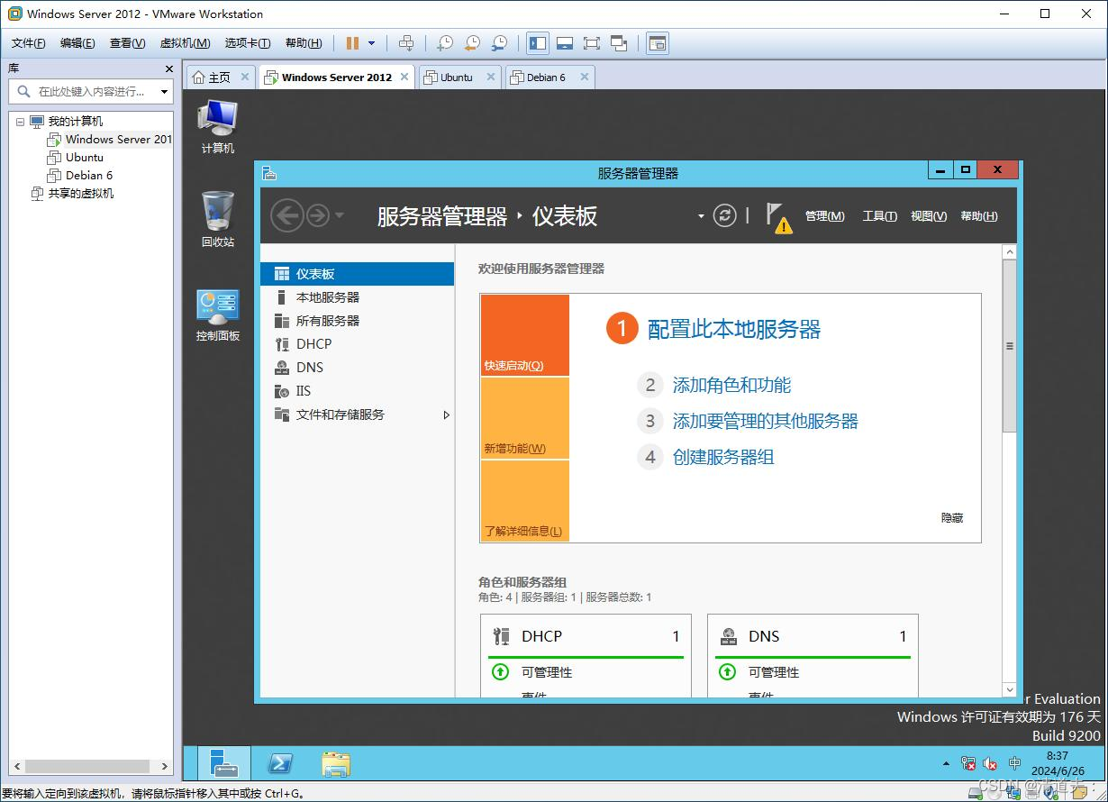Open the navigation history dropdown arrow
This screenshot has width=1108, height=802.
[339, 215]
